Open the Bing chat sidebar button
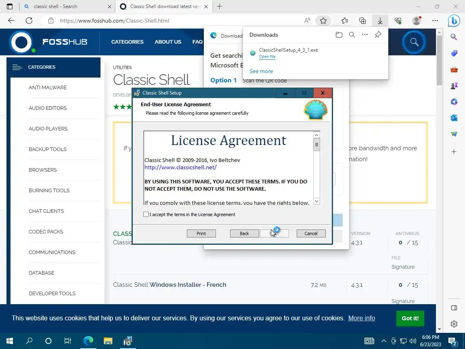 (x=454, y=21)
